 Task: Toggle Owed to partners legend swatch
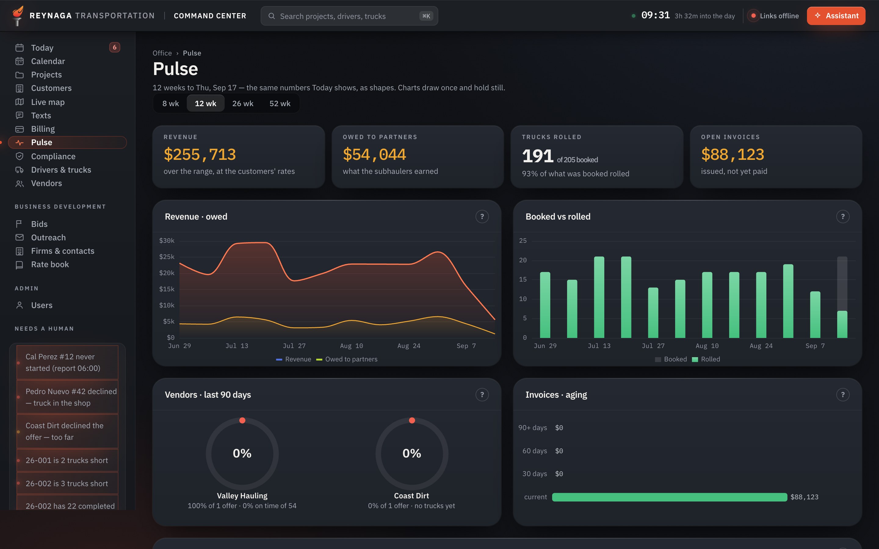(319, 360)
